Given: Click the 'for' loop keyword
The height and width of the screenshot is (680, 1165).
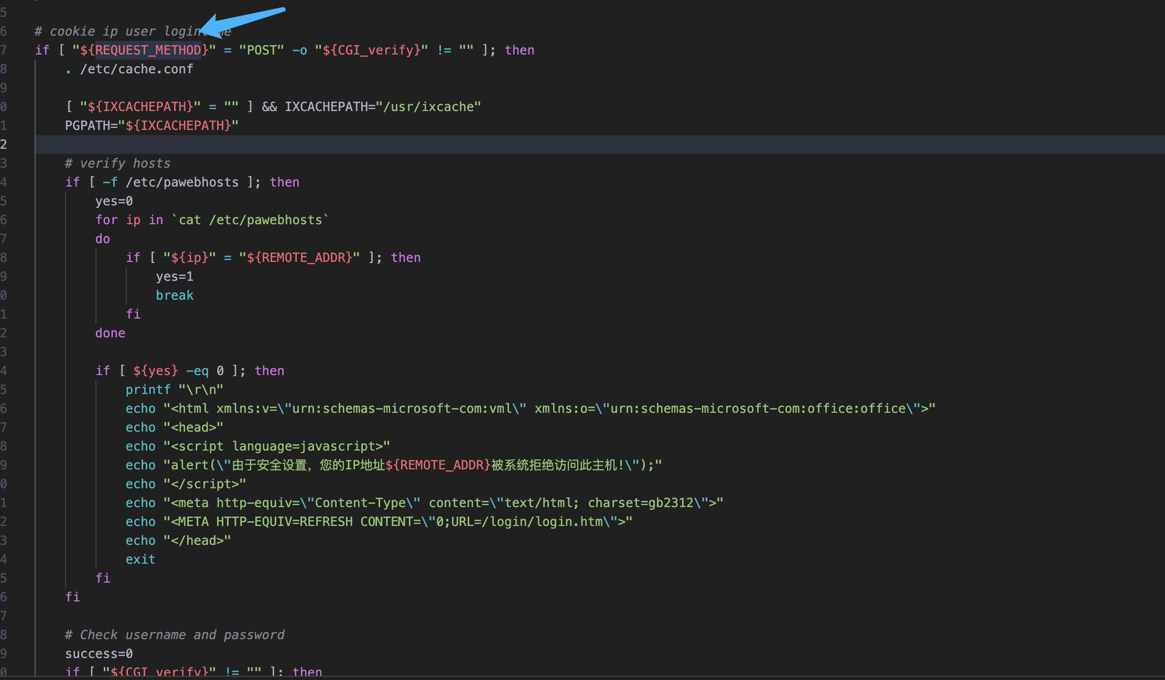Looking at the screenshot, I should point(106,220).
